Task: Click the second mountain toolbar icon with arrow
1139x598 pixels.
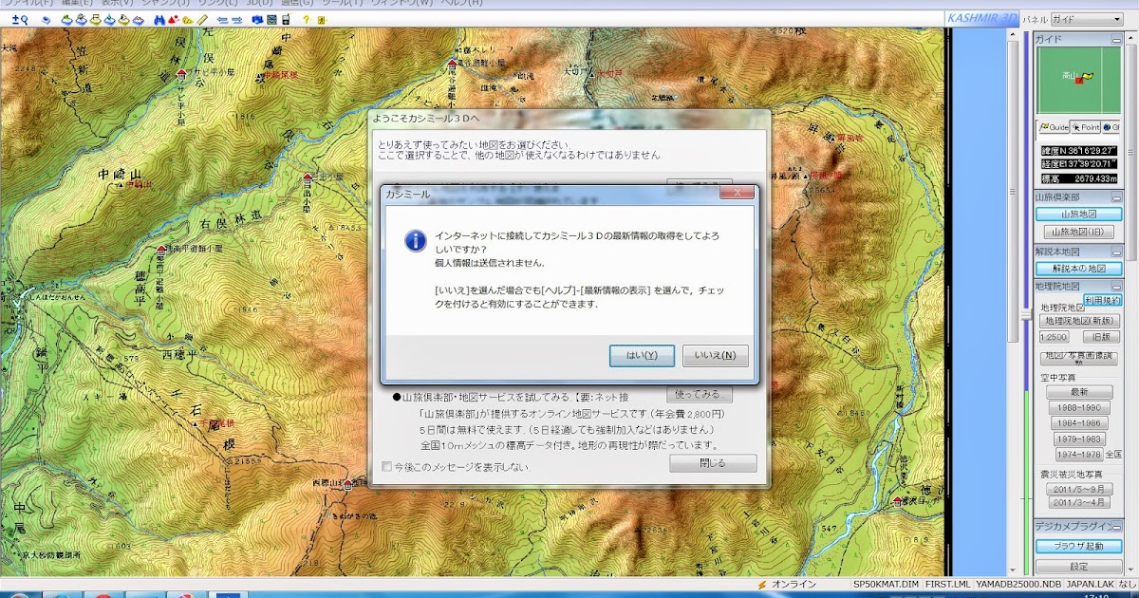Action: [x=82, y=20]
